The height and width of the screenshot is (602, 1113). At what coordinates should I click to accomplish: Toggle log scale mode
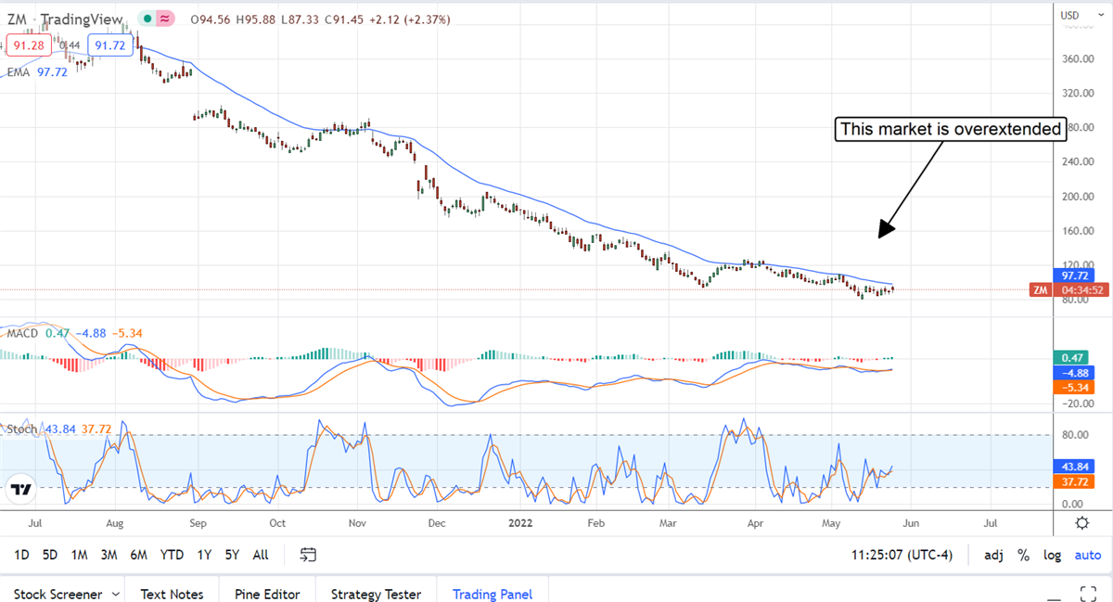[x=1053, y=555]
